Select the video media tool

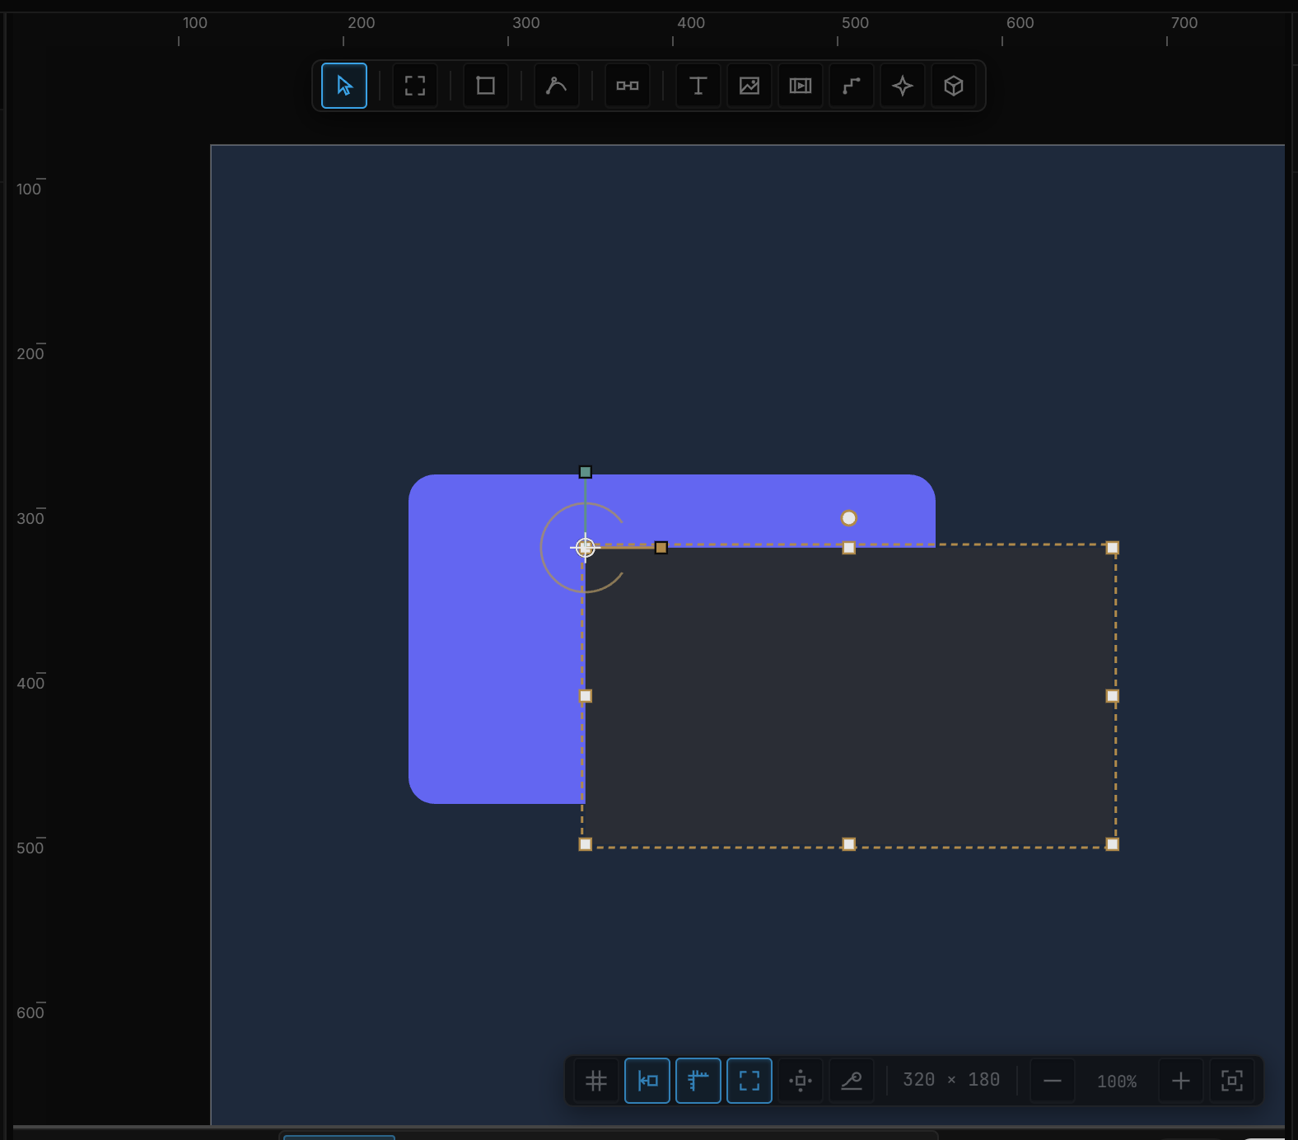point(801,86)
